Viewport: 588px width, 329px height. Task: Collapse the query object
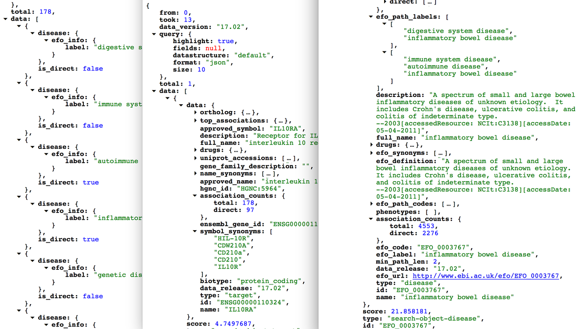click(155, 34)
